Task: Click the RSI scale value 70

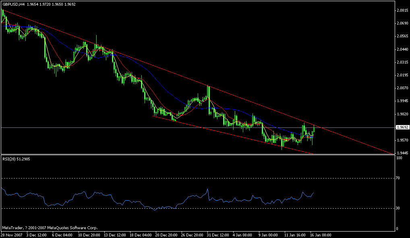Action: 398,178
